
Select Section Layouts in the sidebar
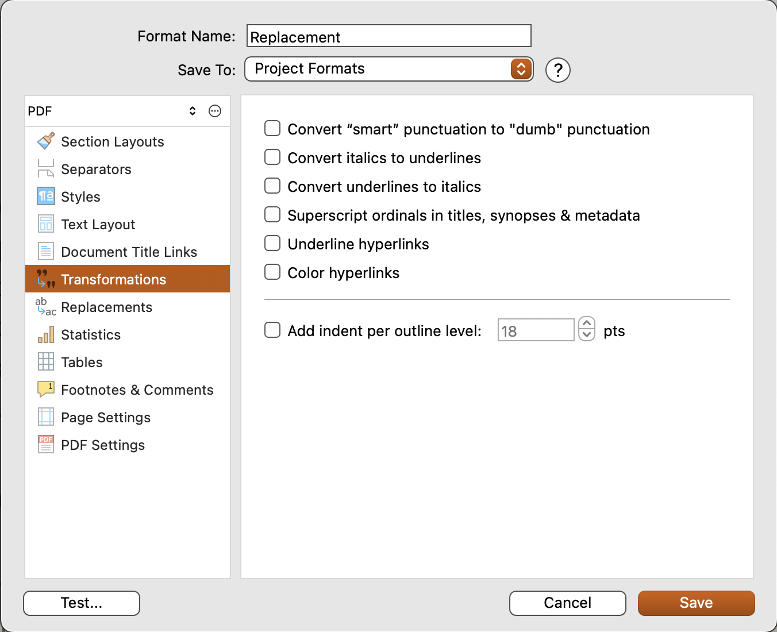point(128,141)
